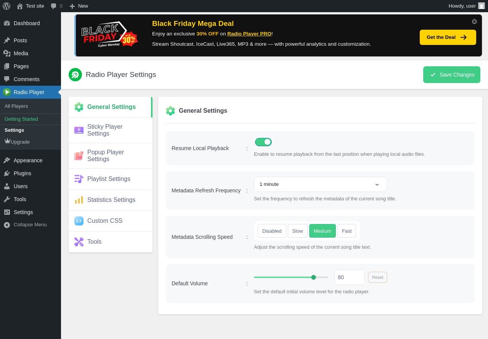This screenshot has height=339, width=488.
Task: Open the Upgrade submenu item
Action: pyautogui.click(x=30, y=142)
